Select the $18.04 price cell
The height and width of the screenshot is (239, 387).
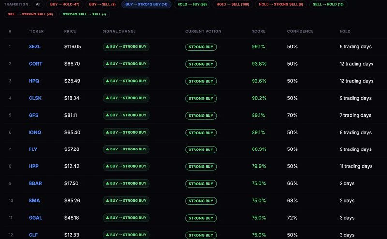coord(72,98)
